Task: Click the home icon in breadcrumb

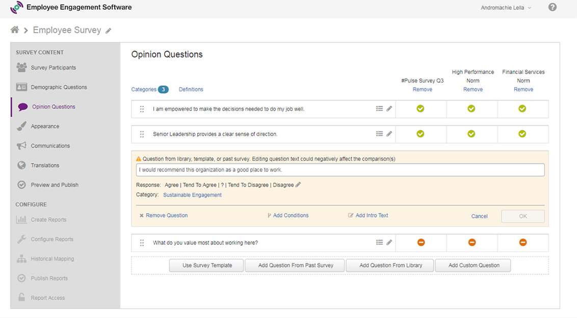Action: [x=15, y=30]
